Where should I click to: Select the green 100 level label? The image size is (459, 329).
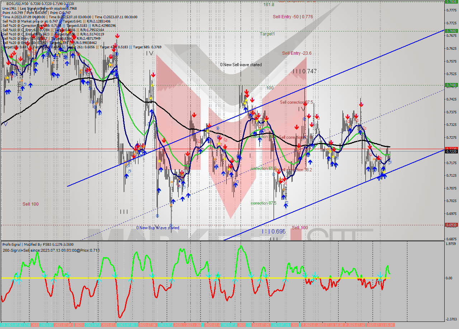[270, 88]
